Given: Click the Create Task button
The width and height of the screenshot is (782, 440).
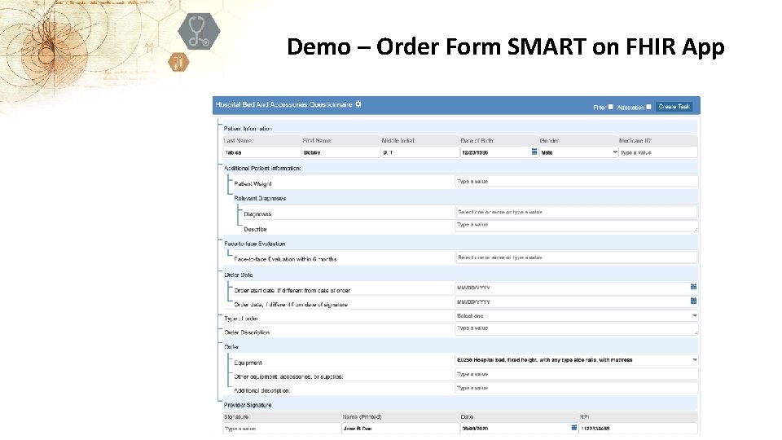Looking at the screenshot, I should coord(674,106).
